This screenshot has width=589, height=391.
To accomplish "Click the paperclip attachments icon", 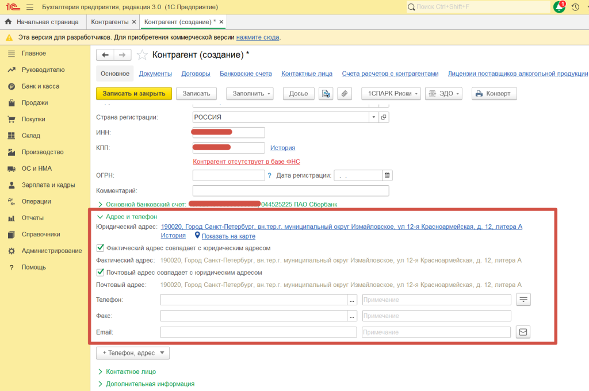I will 344,94.
